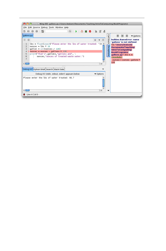
Task: Open the editor file list dropdown arrow
Action: pos(99,40)
